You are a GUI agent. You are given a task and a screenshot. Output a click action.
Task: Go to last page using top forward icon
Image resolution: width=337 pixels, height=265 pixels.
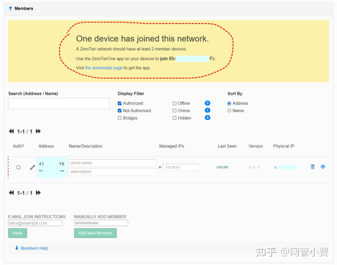[38, 131]
